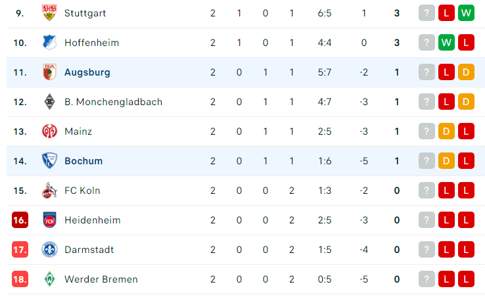This screenshot has height=299, width=485.
Task: Click the Werder Bremen green diamond logo
Action: (x=49, y=279)
